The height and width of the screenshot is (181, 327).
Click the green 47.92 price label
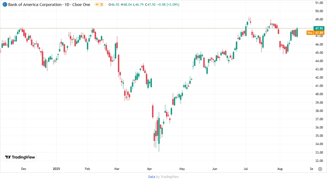click(x=319, y=28)
